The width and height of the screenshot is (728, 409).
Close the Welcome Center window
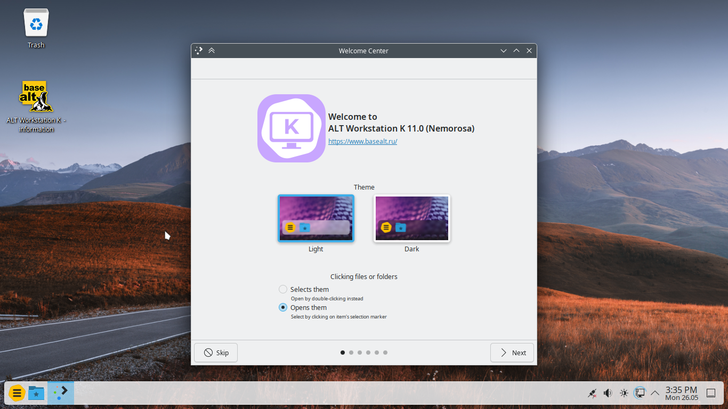[529, 51]
